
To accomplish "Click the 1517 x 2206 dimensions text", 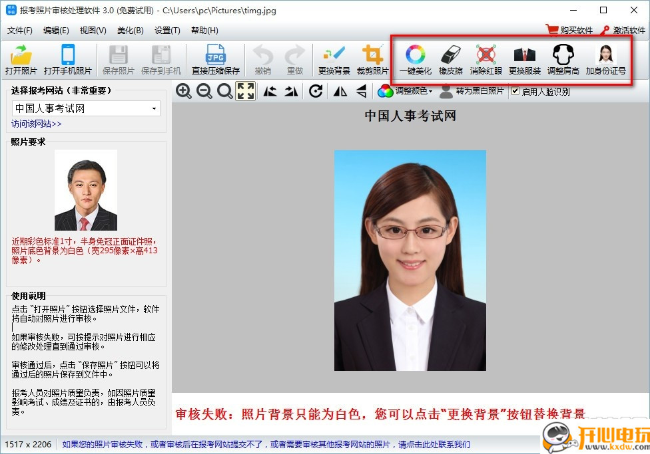I will tap(28, 445).
